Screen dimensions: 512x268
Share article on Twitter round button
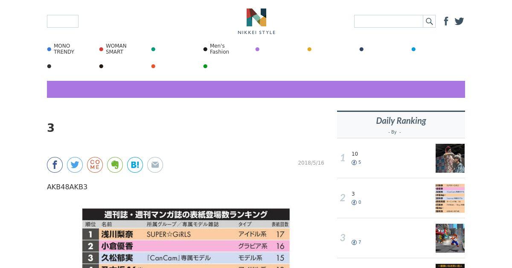click(75, 165)
